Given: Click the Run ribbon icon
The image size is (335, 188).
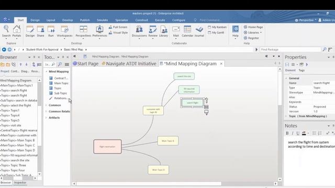Looking at the screenshot, I should pyautogui.click(x=51, y=31).
